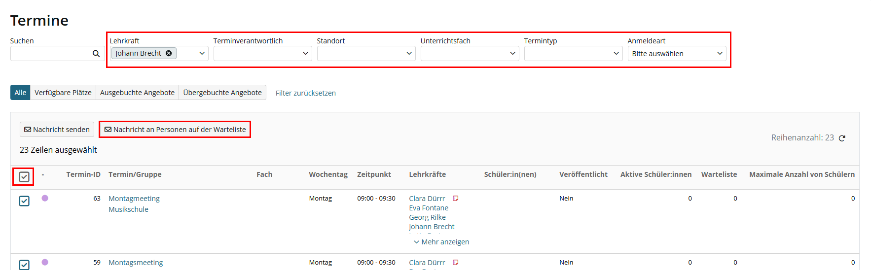Click the note icon beside Clara Dürrr, row 59
Screen dimensions: 871x270
click(x=456, y=263)
